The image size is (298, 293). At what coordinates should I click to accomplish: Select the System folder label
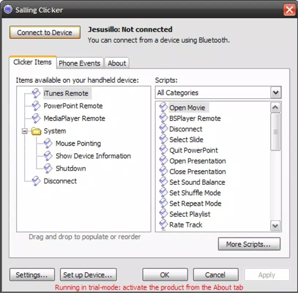[x=55, y=131]
